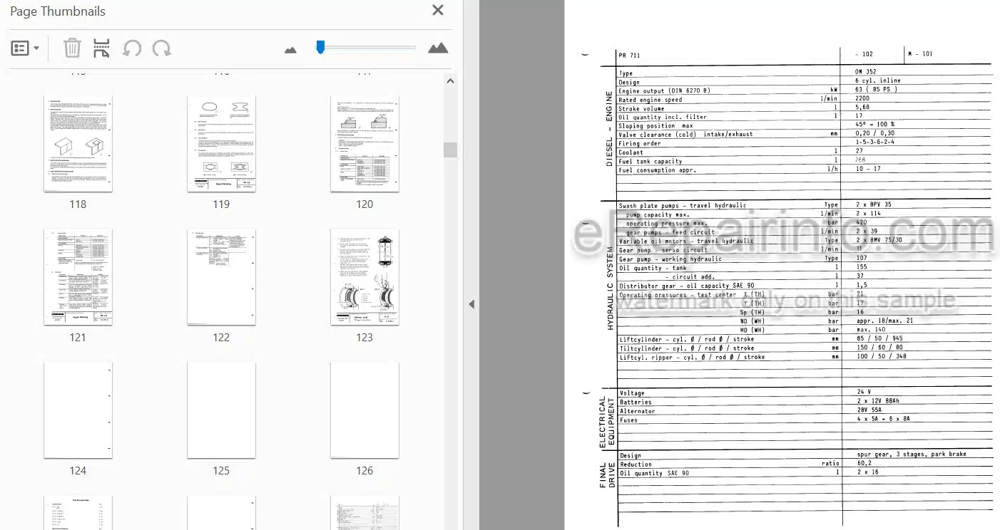Click 'Firing order' row label
This screenshot has height=530, width=1000.
(640, 143)
